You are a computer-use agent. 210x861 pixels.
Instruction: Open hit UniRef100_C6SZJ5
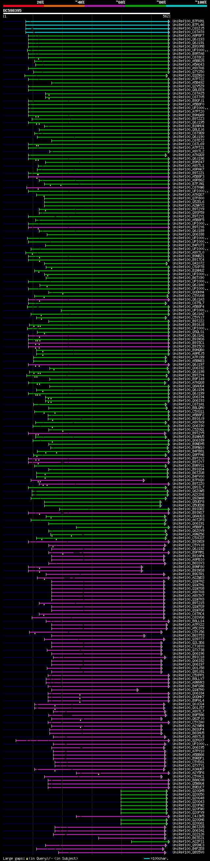[x=188, y=29]
